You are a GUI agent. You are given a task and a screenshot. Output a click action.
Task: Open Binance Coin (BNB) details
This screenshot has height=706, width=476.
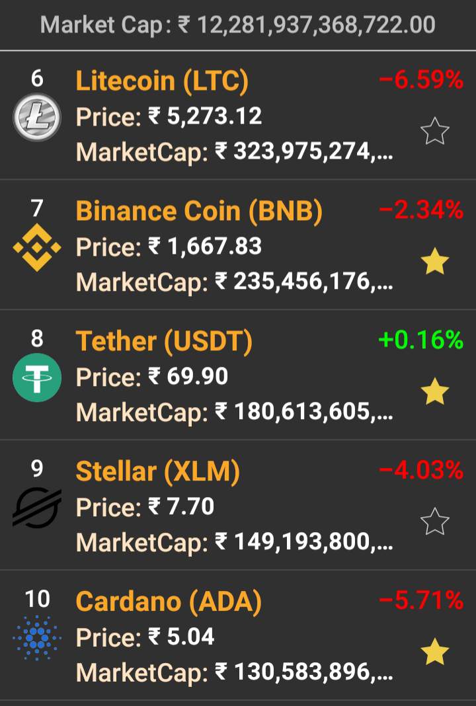(199, 212)
